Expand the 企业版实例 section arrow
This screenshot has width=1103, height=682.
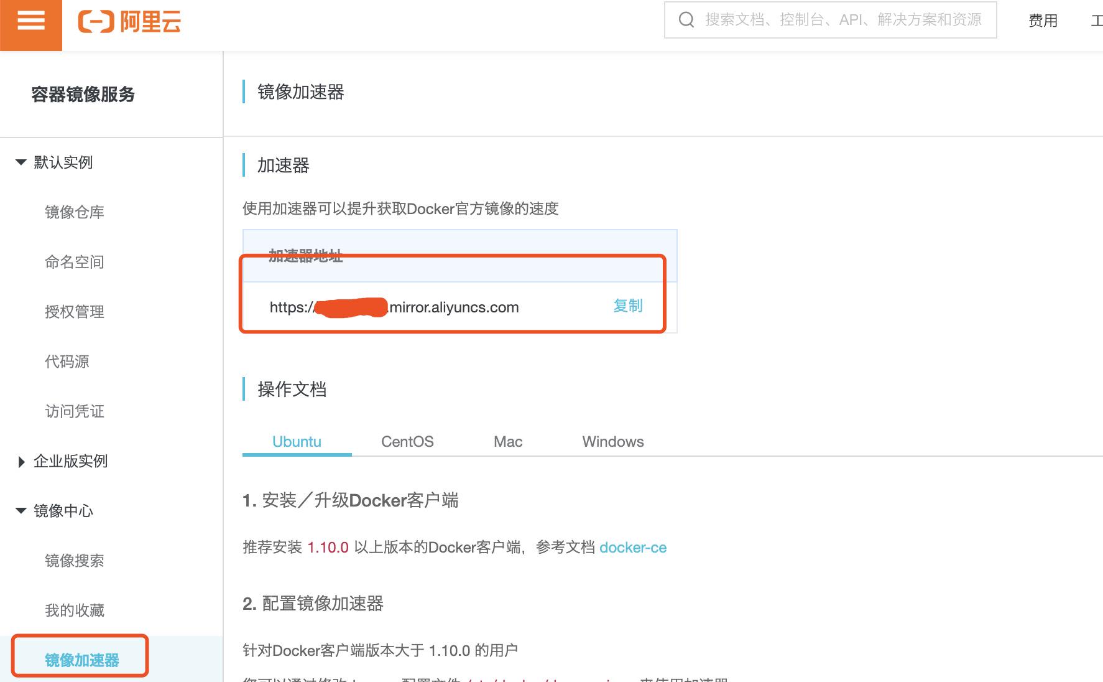tap(22, 462)
